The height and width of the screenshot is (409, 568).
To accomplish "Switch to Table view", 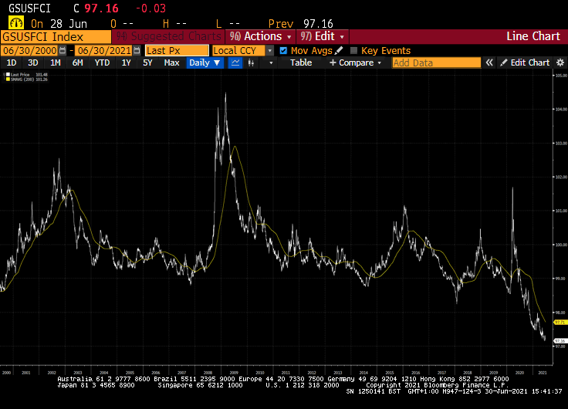I will click(x=301, y=63).
